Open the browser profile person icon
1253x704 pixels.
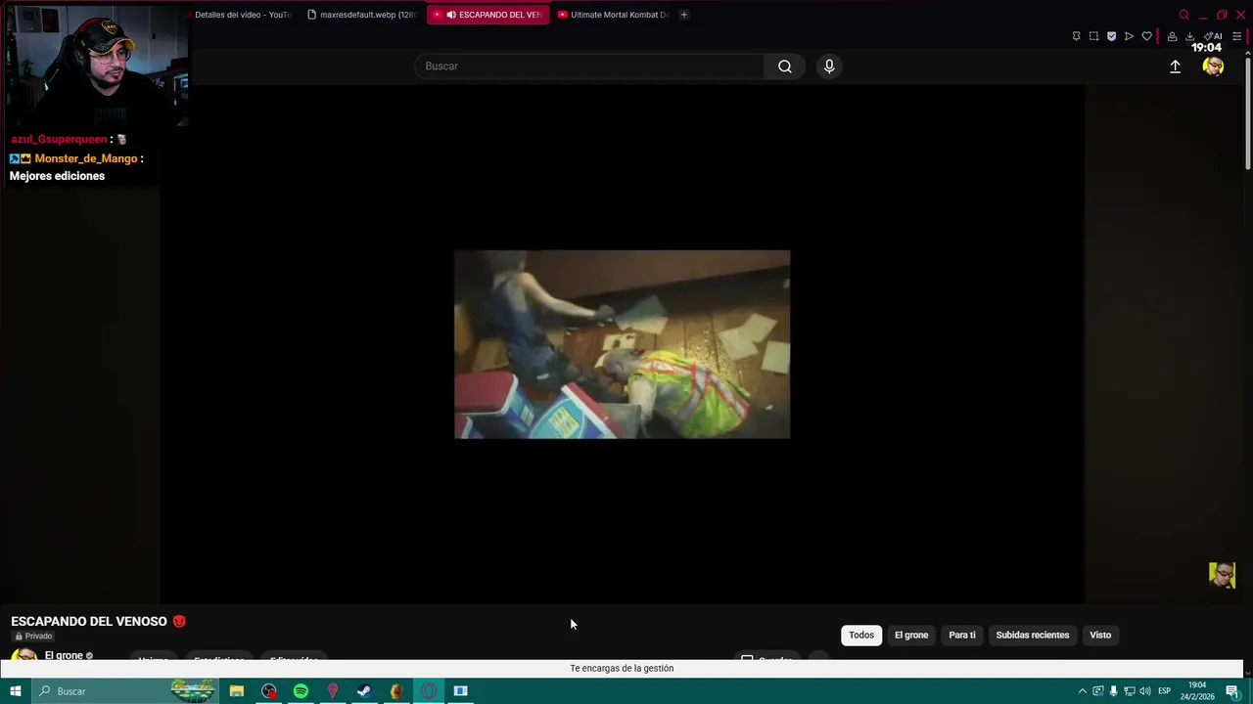[1172, 36]
